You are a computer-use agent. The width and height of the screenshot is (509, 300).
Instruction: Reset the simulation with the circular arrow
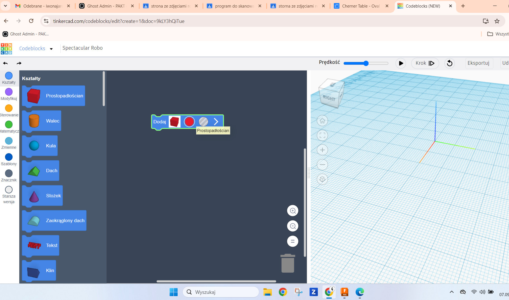[449, 63]
